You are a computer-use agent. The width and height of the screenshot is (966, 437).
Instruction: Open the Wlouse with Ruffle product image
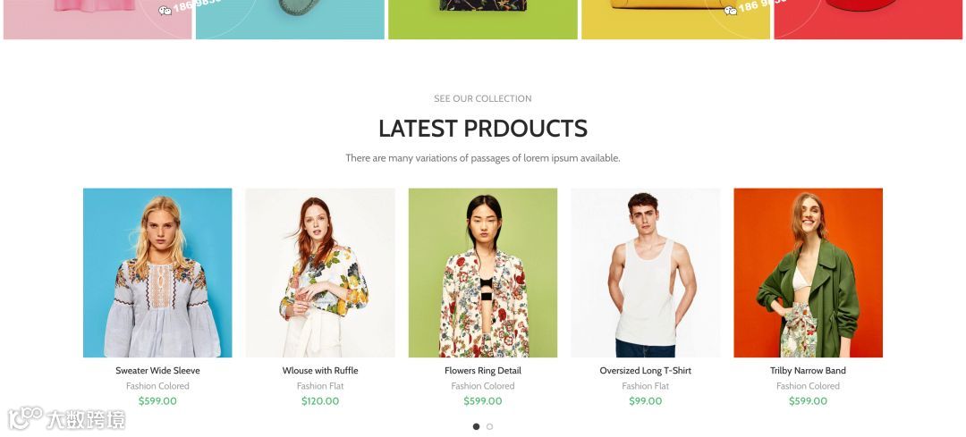(x=320, y=273)
